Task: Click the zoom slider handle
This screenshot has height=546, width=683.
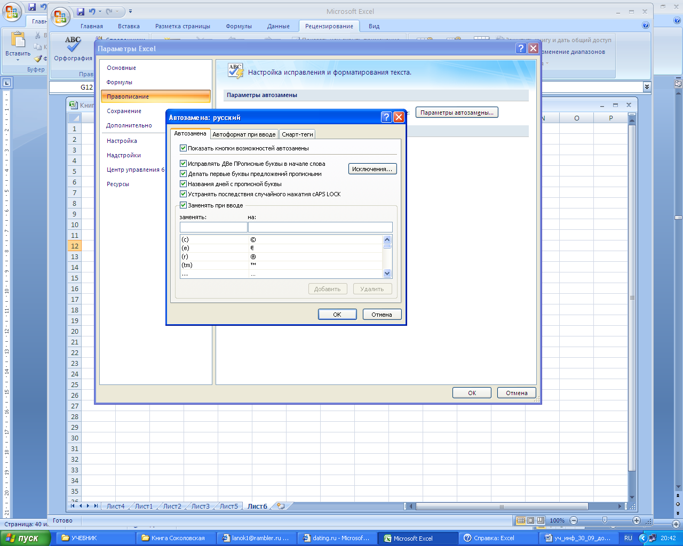Action: click(x=605, y=520)
